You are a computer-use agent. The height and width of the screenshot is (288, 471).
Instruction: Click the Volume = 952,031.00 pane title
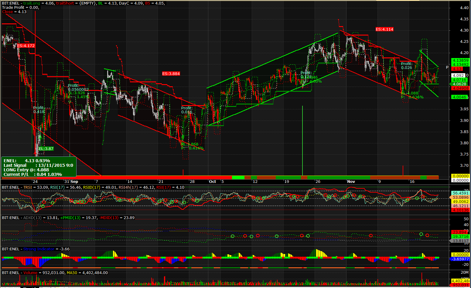pos(44,273)
